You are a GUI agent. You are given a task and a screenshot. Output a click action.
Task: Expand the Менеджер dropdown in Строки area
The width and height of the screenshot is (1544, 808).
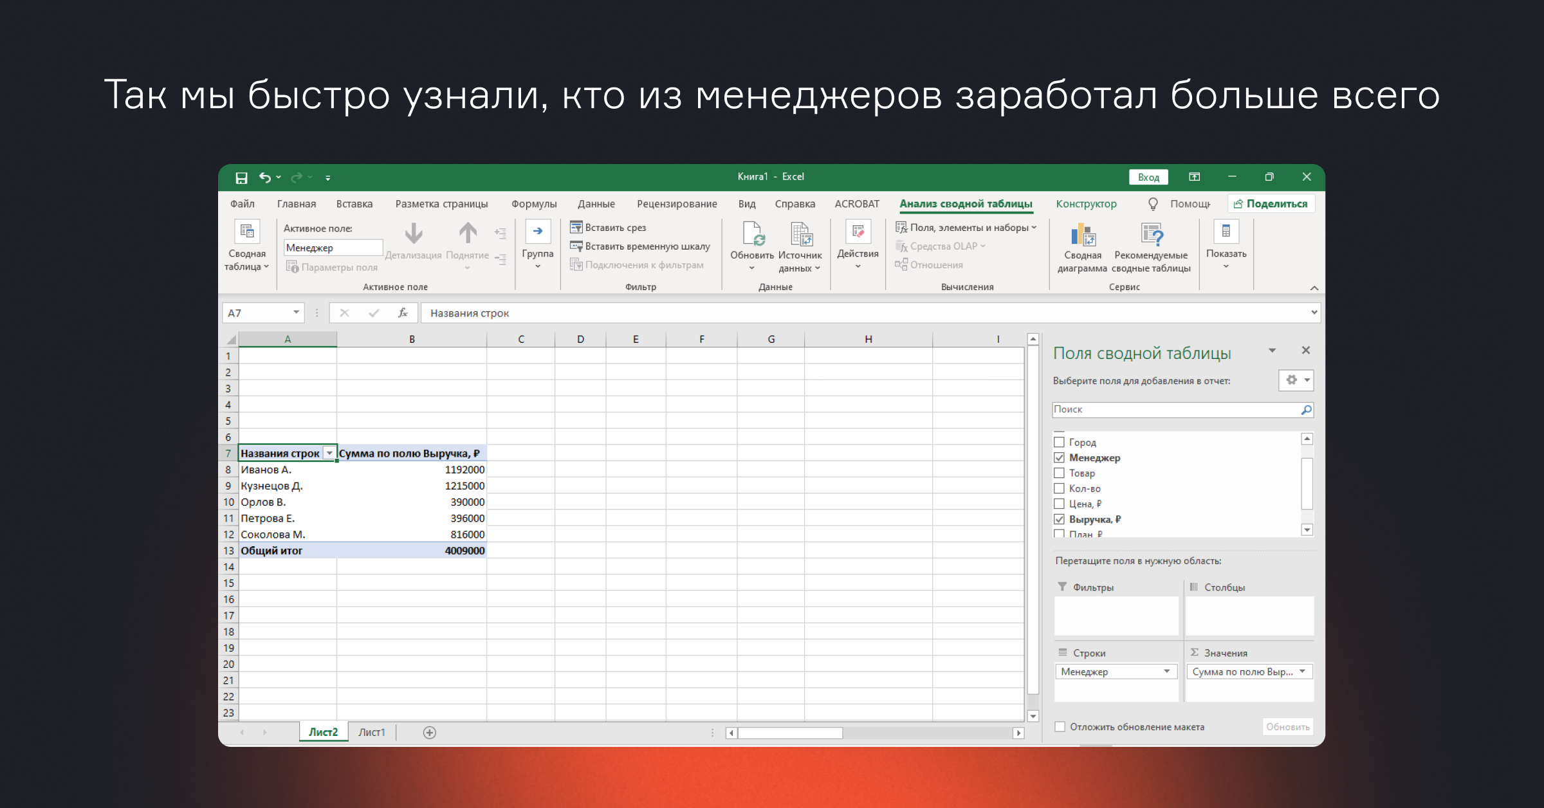tap(1166, 672)
